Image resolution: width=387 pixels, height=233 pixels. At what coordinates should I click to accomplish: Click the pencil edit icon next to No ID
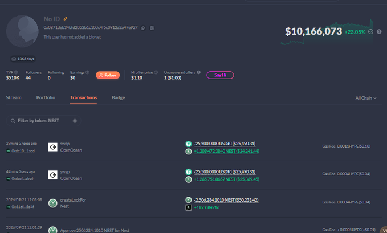[66, 19]
